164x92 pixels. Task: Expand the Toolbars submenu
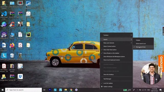tap(116, 35)
